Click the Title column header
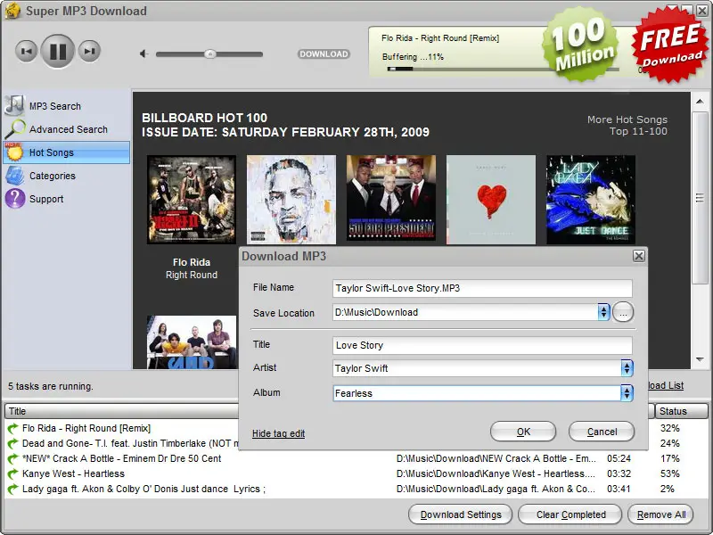This screenshot has width=713, height=535. click(x=121, y=411)
